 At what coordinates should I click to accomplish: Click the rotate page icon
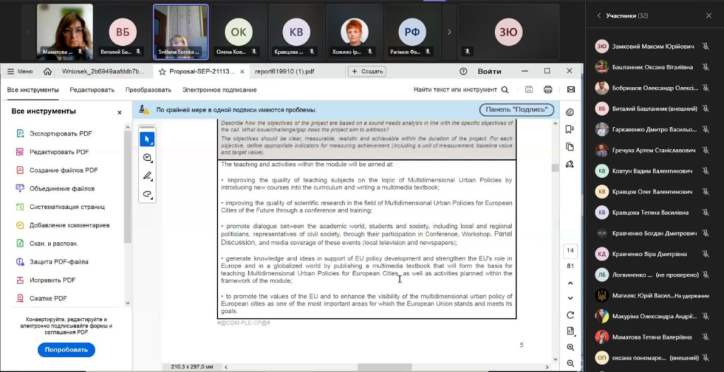point(571,316)
